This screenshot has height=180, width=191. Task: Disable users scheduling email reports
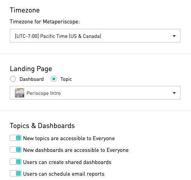(16, 174)
